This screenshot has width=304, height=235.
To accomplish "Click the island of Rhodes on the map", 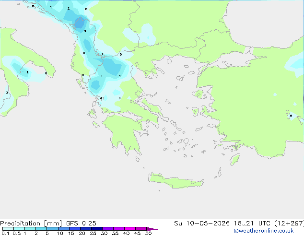I will [235, 159].
